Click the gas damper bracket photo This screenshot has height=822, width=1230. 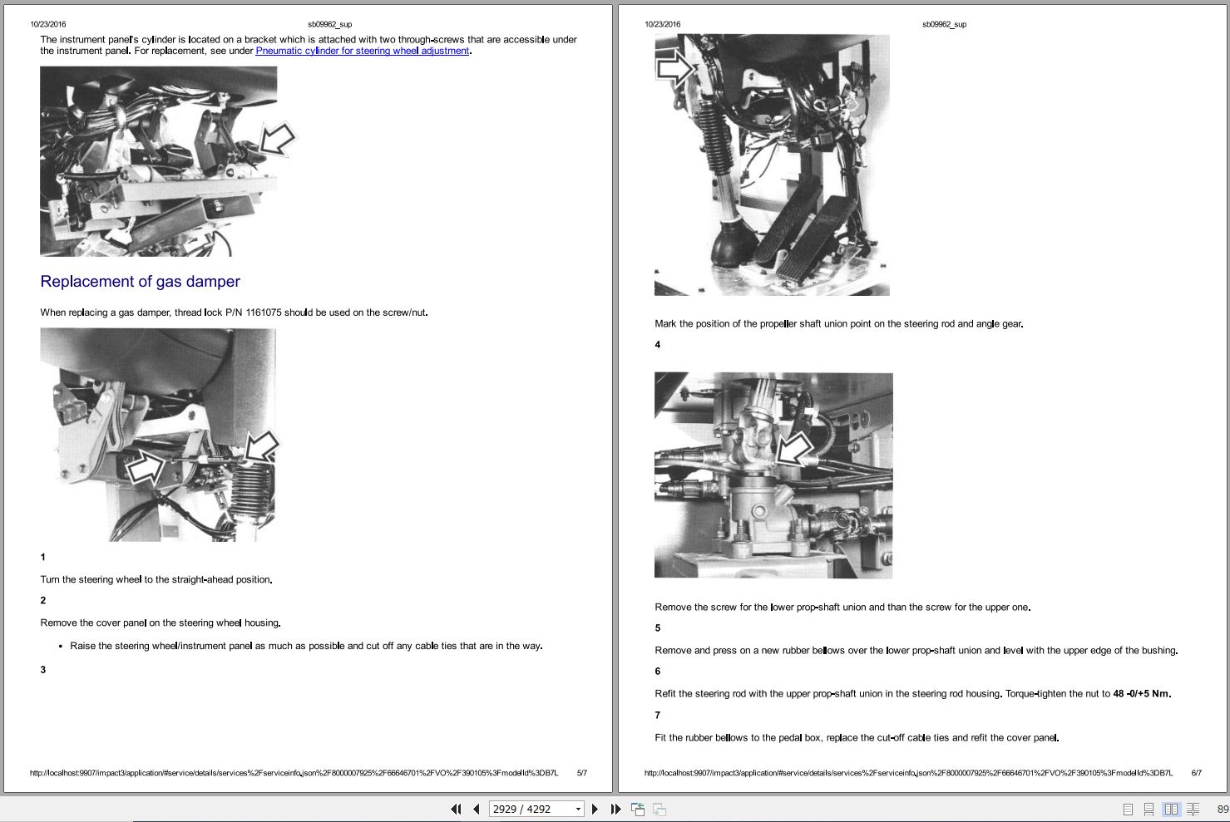point(158,435)
